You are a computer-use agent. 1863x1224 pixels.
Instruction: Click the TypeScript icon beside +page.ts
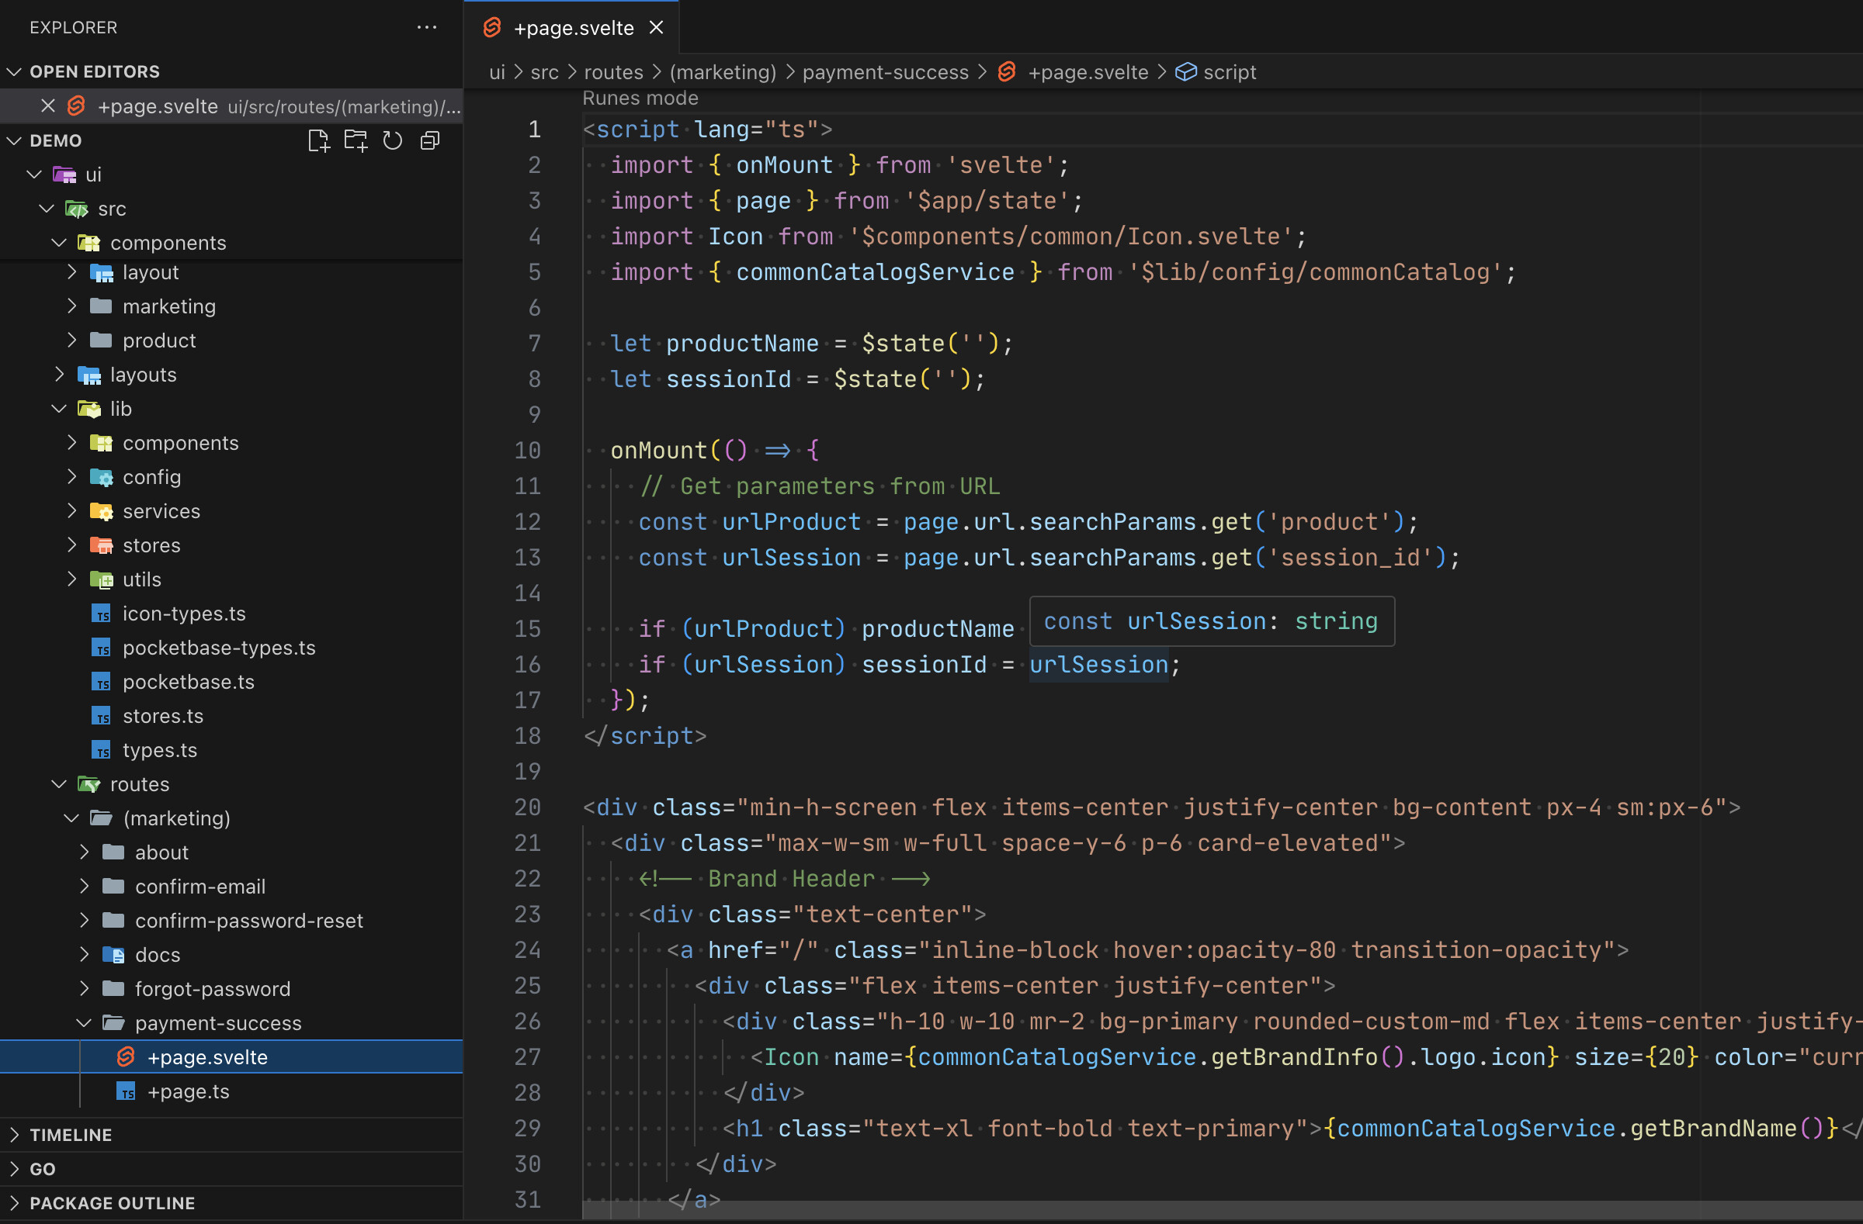click(127, 1092)
